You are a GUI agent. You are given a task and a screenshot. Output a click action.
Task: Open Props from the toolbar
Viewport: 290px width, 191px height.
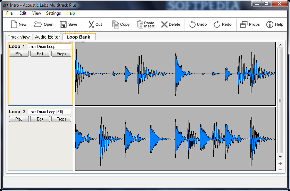point(250,24)
